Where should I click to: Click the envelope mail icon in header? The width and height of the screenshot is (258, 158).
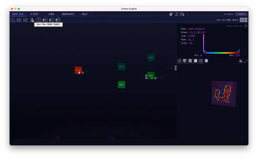182,14
